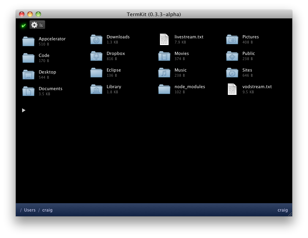Select the Desktop folder icon
The image size is (308, 238).
click(x=28, y=75)
